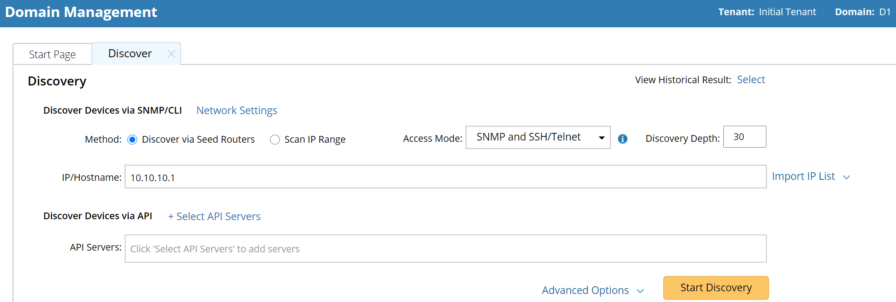This screenshot has height=302, width=896.
Task: Click the Initial Tenant name in header
Action: 787,12
